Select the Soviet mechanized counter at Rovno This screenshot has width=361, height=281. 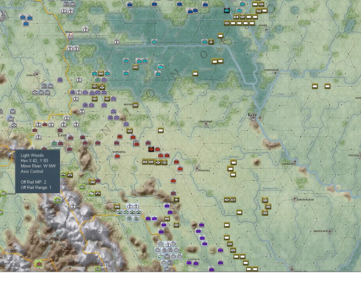(x=136, y=105)
